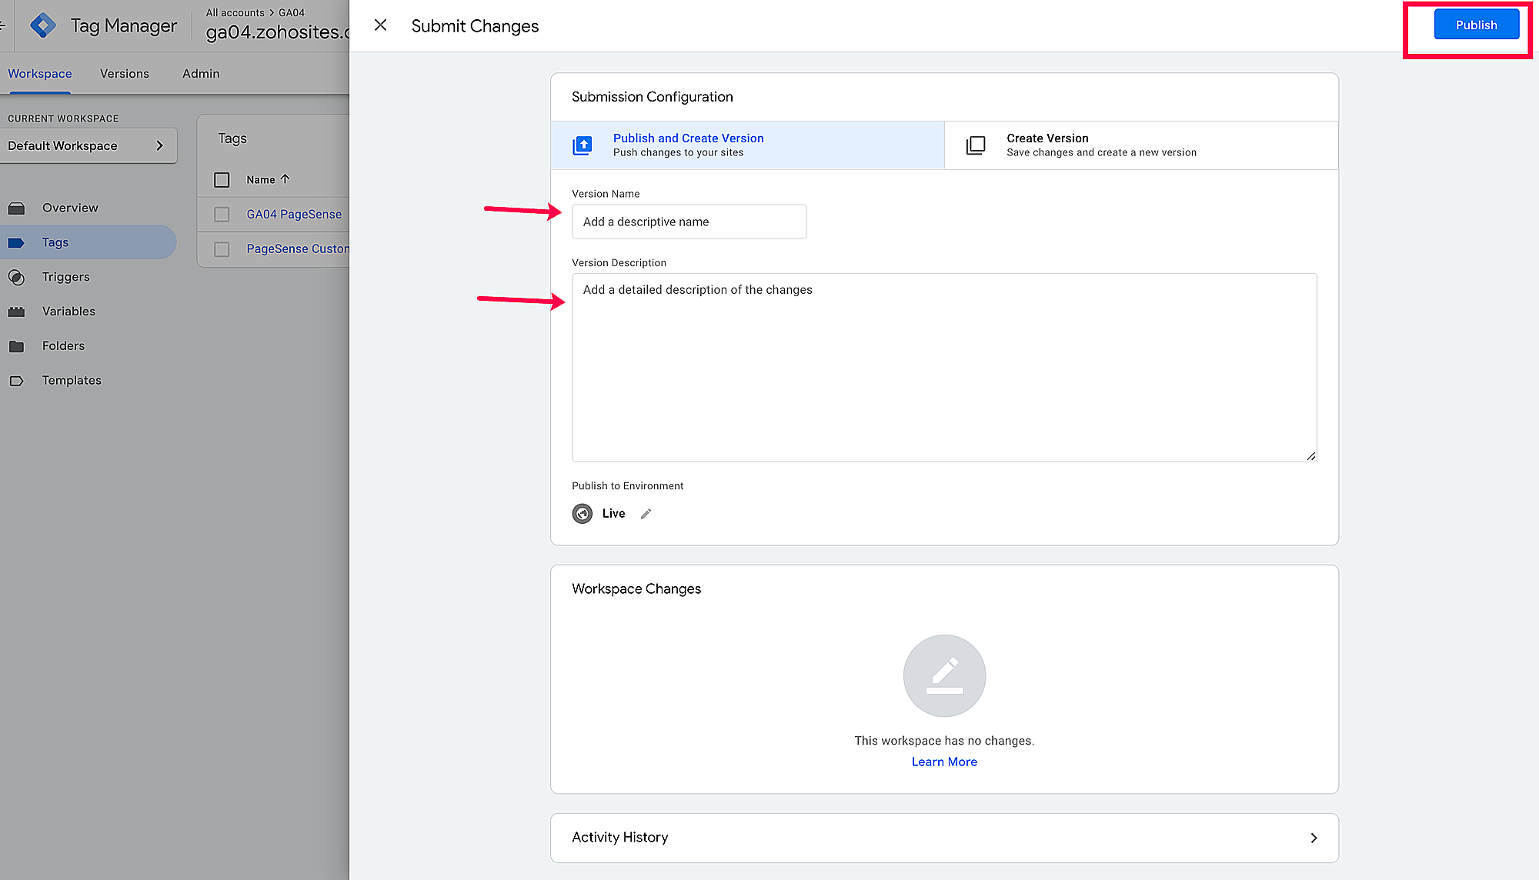
Task: Open Triggers from the sidebar icon
Action: click(17, 277)
